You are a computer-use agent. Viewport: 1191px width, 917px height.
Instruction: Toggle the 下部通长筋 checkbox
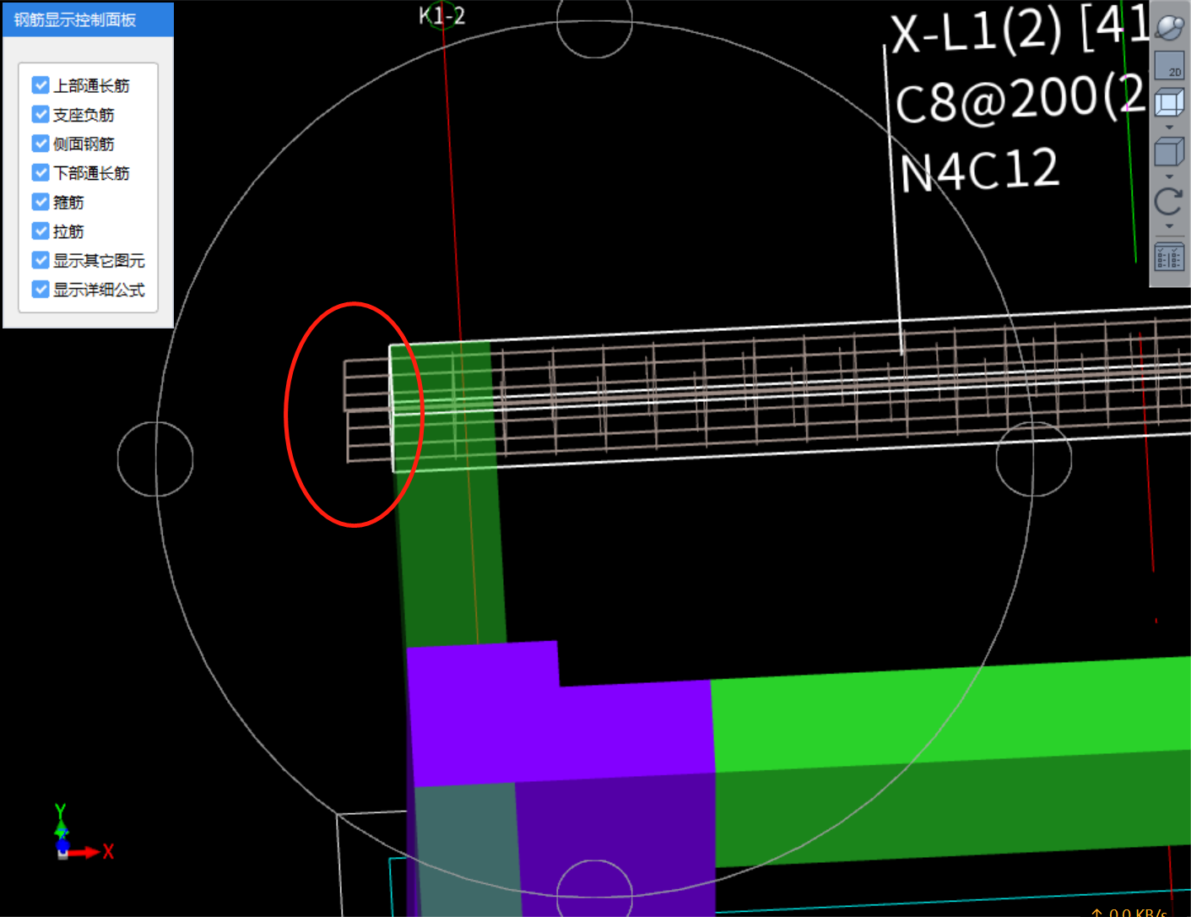tap(41, 172)
